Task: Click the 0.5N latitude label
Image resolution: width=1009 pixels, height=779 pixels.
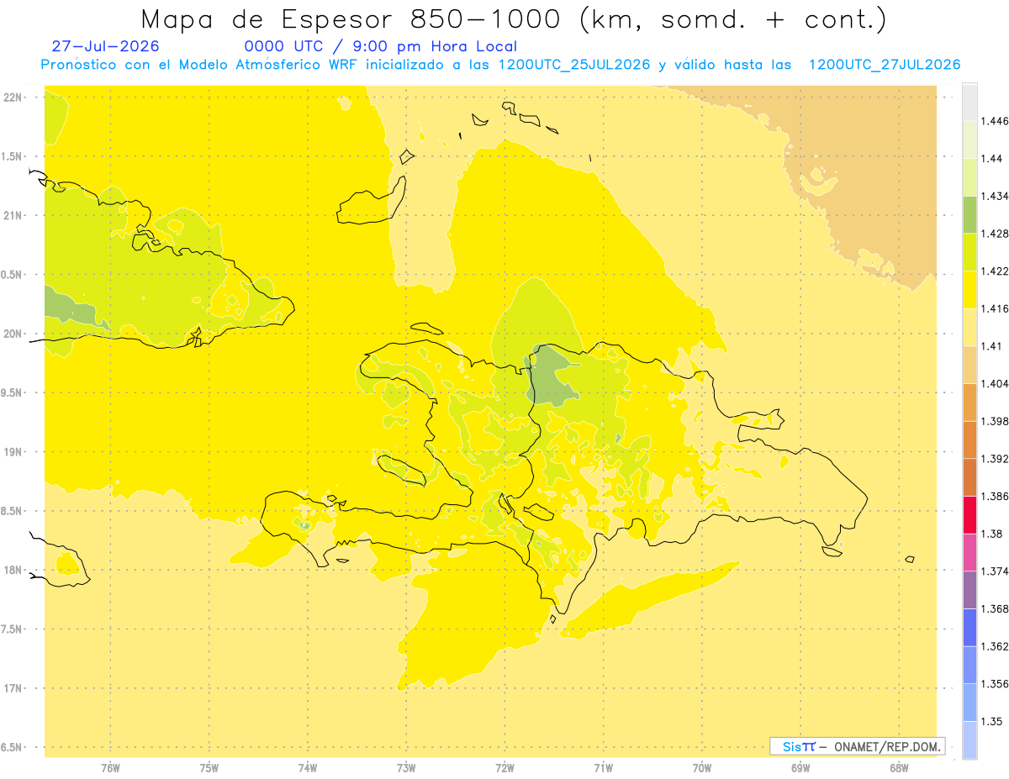Action: [13, 275]
